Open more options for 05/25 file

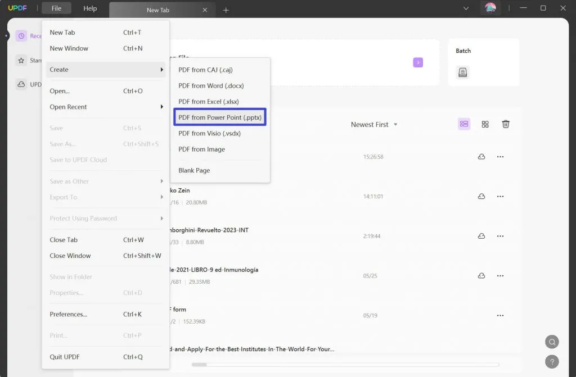500,276
